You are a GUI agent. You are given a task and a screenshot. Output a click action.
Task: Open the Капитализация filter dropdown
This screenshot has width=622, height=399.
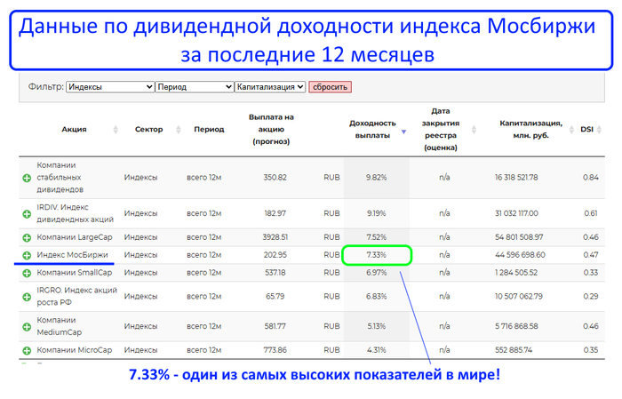pyautogui.click(x=271, y=87)
